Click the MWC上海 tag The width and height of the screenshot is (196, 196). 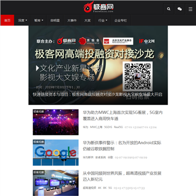[96, 127]
